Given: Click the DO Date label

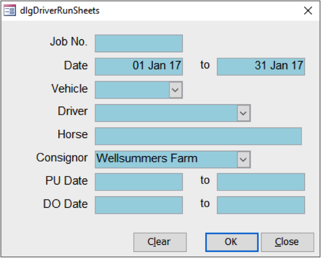Looking at the screenshot, I should pos(65,204).
